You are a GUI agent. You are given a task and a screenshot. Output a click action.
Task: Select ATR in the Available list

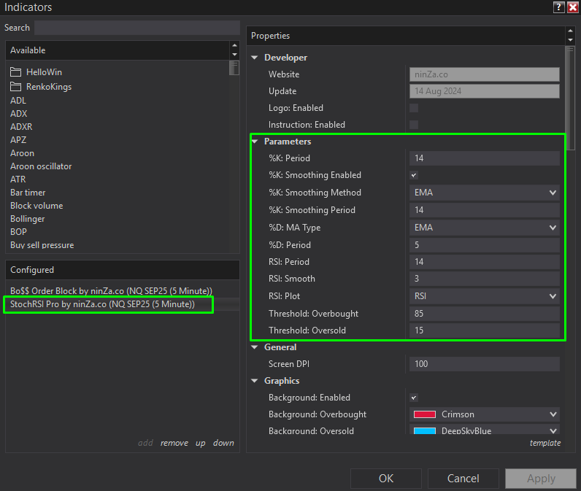tap(18, 179)
